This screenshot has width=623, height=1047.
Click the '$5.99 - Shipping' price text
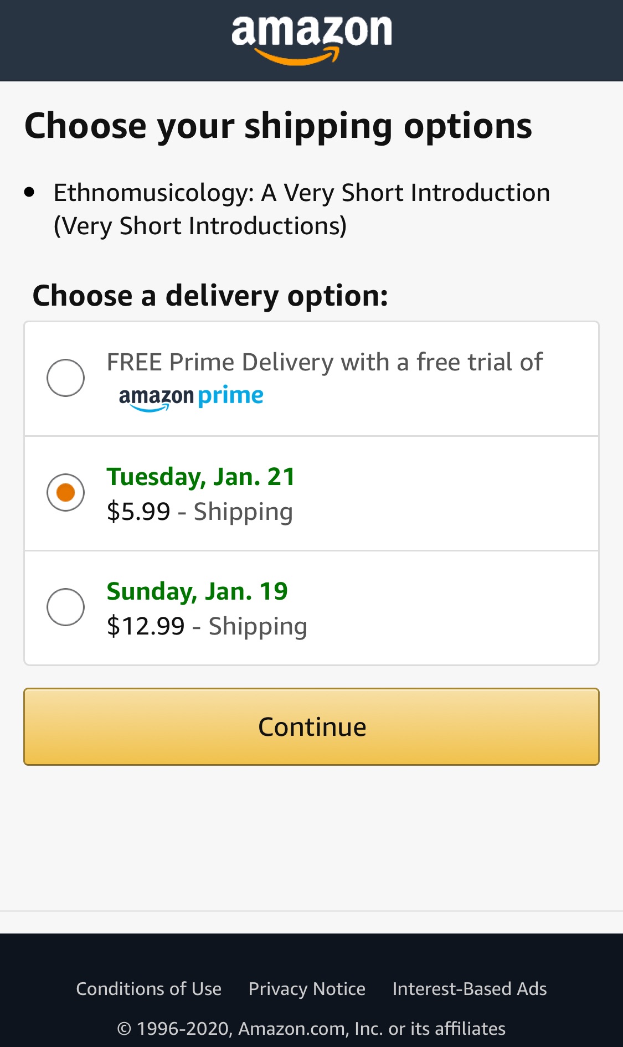tap(199, 512)
